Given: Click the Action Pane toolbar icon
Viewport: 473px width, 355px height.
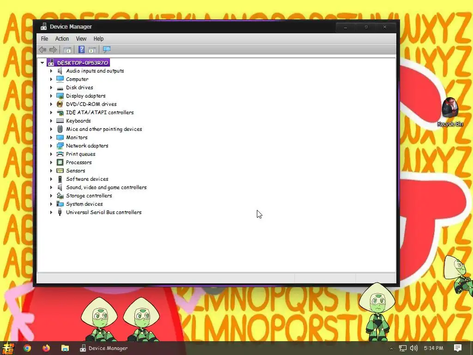Looking at the screenshot, I should (x=92, y=49).
